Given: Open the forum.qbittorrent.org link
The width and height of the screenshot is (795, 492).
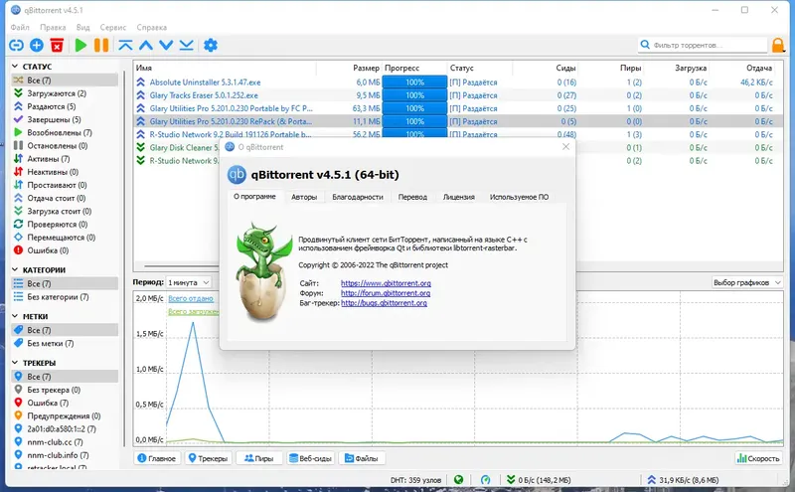Looking at the screenshot, I should point(386,293).
